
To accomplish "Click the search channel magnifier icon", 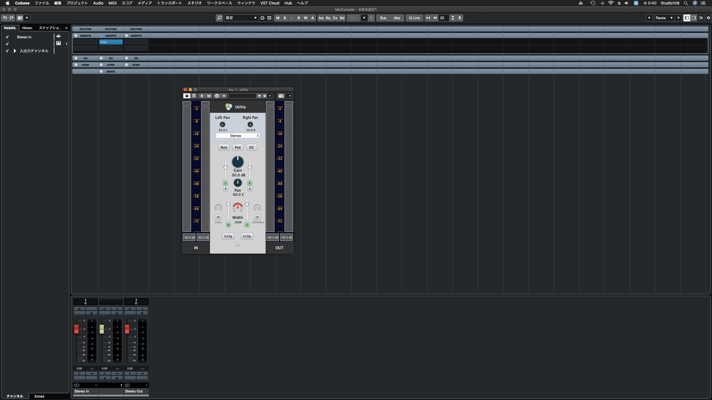I will 219,18.
